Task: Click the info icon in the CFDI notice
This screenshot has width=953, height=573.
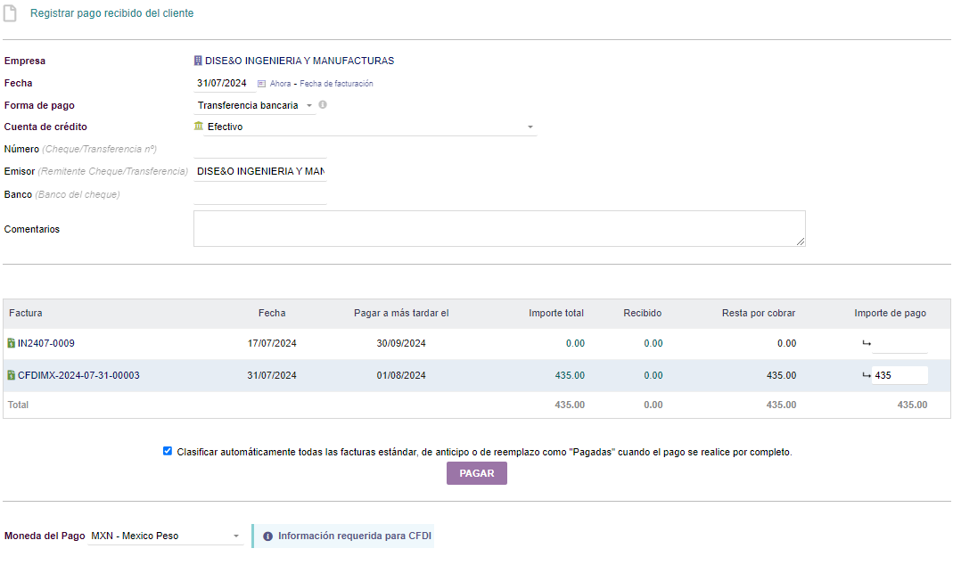Action: point(267,536)
